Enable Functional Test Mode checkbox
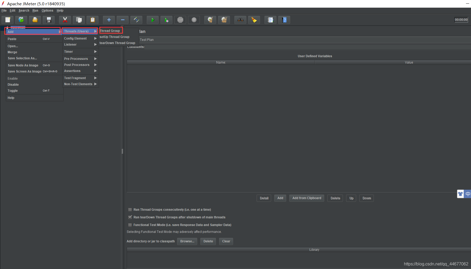Viewport: 471px width, 269px height. point(130,225)
